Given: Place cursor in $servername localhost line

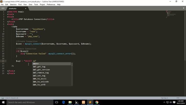Looking at the screenshot, I should pyautogui.click(x=31, y=29).
